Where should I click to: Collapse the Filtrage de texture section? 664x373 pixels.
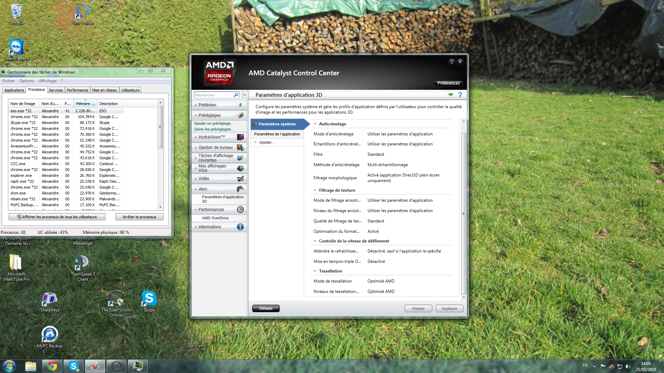(x=315, y=190)
